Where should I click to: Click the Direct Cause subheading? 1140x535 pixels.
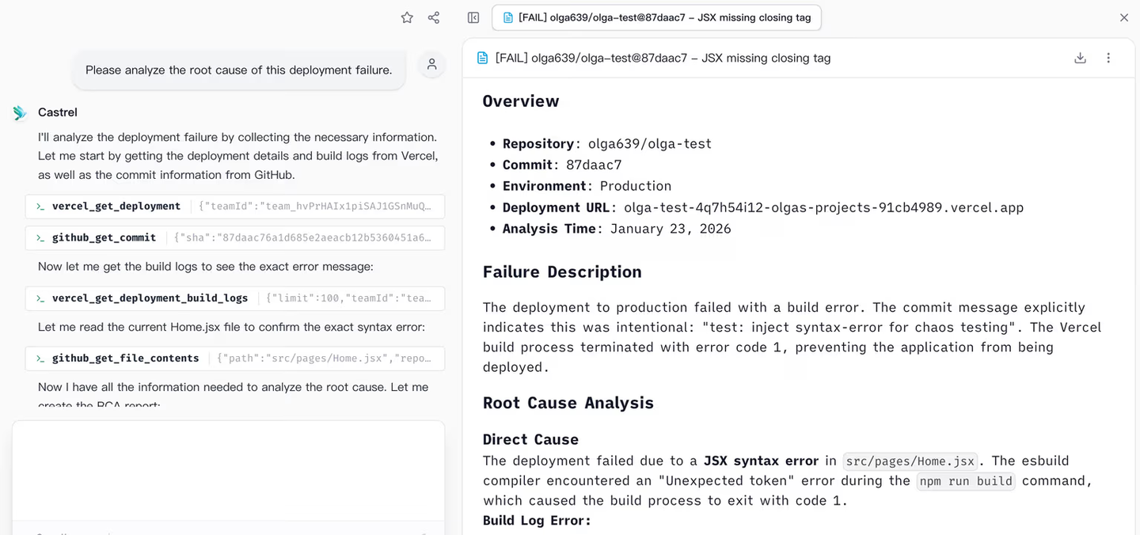[530, 439]
